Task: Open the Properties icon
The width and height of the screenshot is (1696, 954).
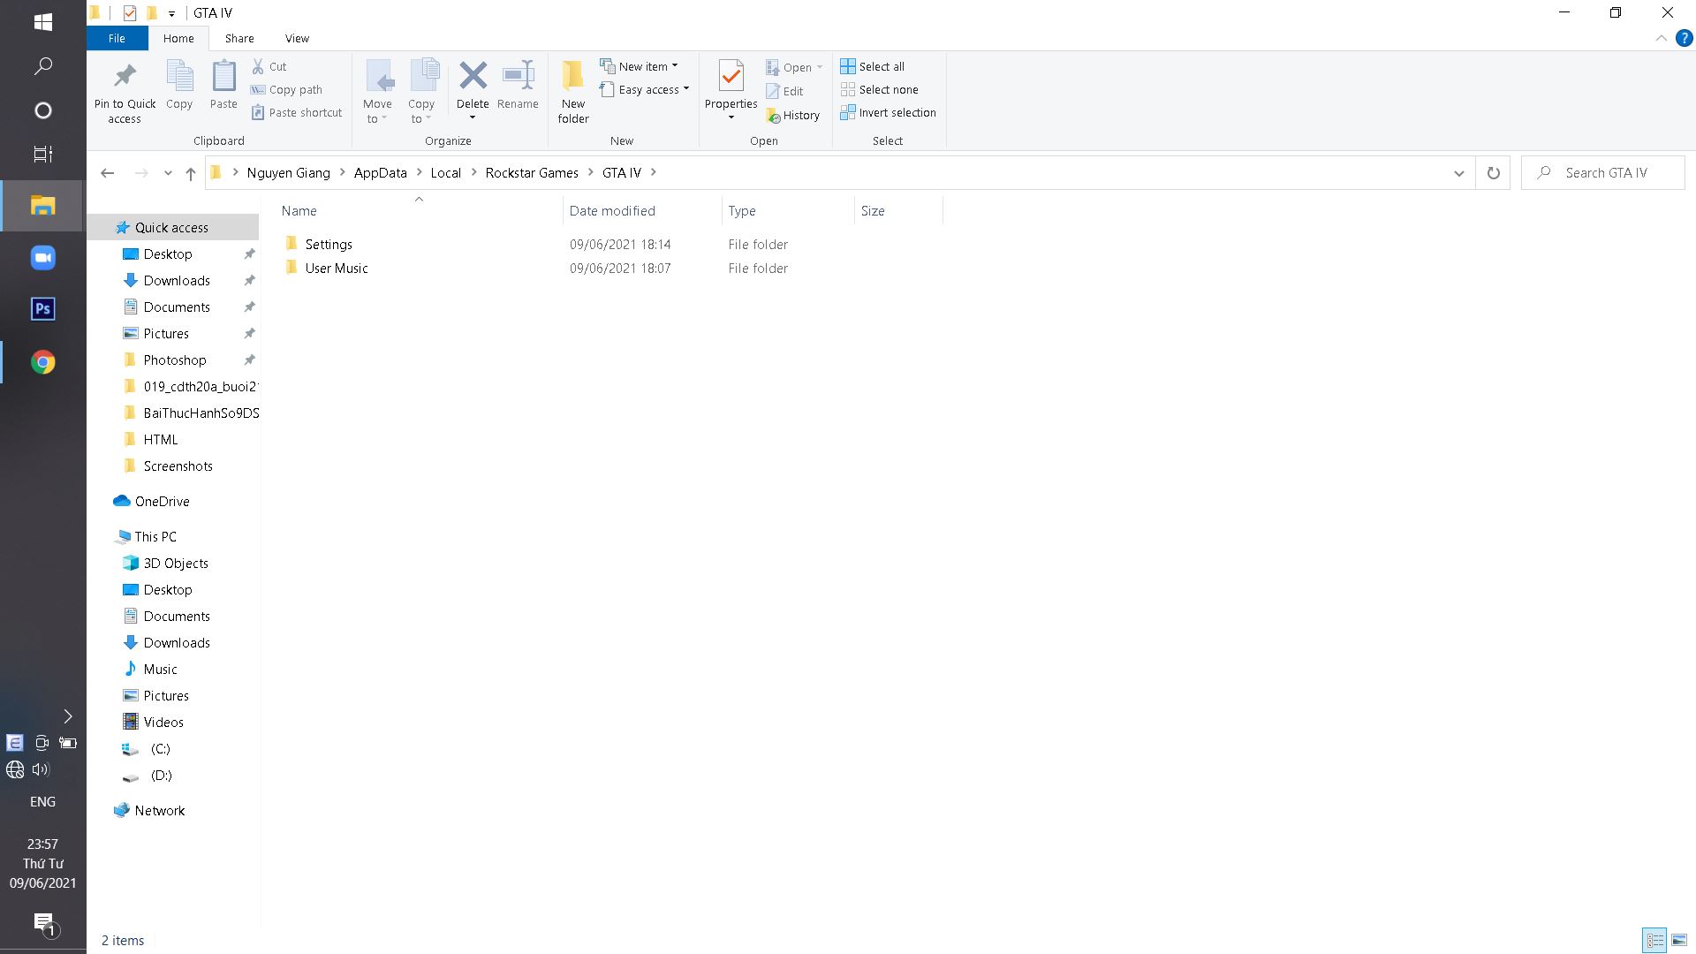Action: click(731, 77)
